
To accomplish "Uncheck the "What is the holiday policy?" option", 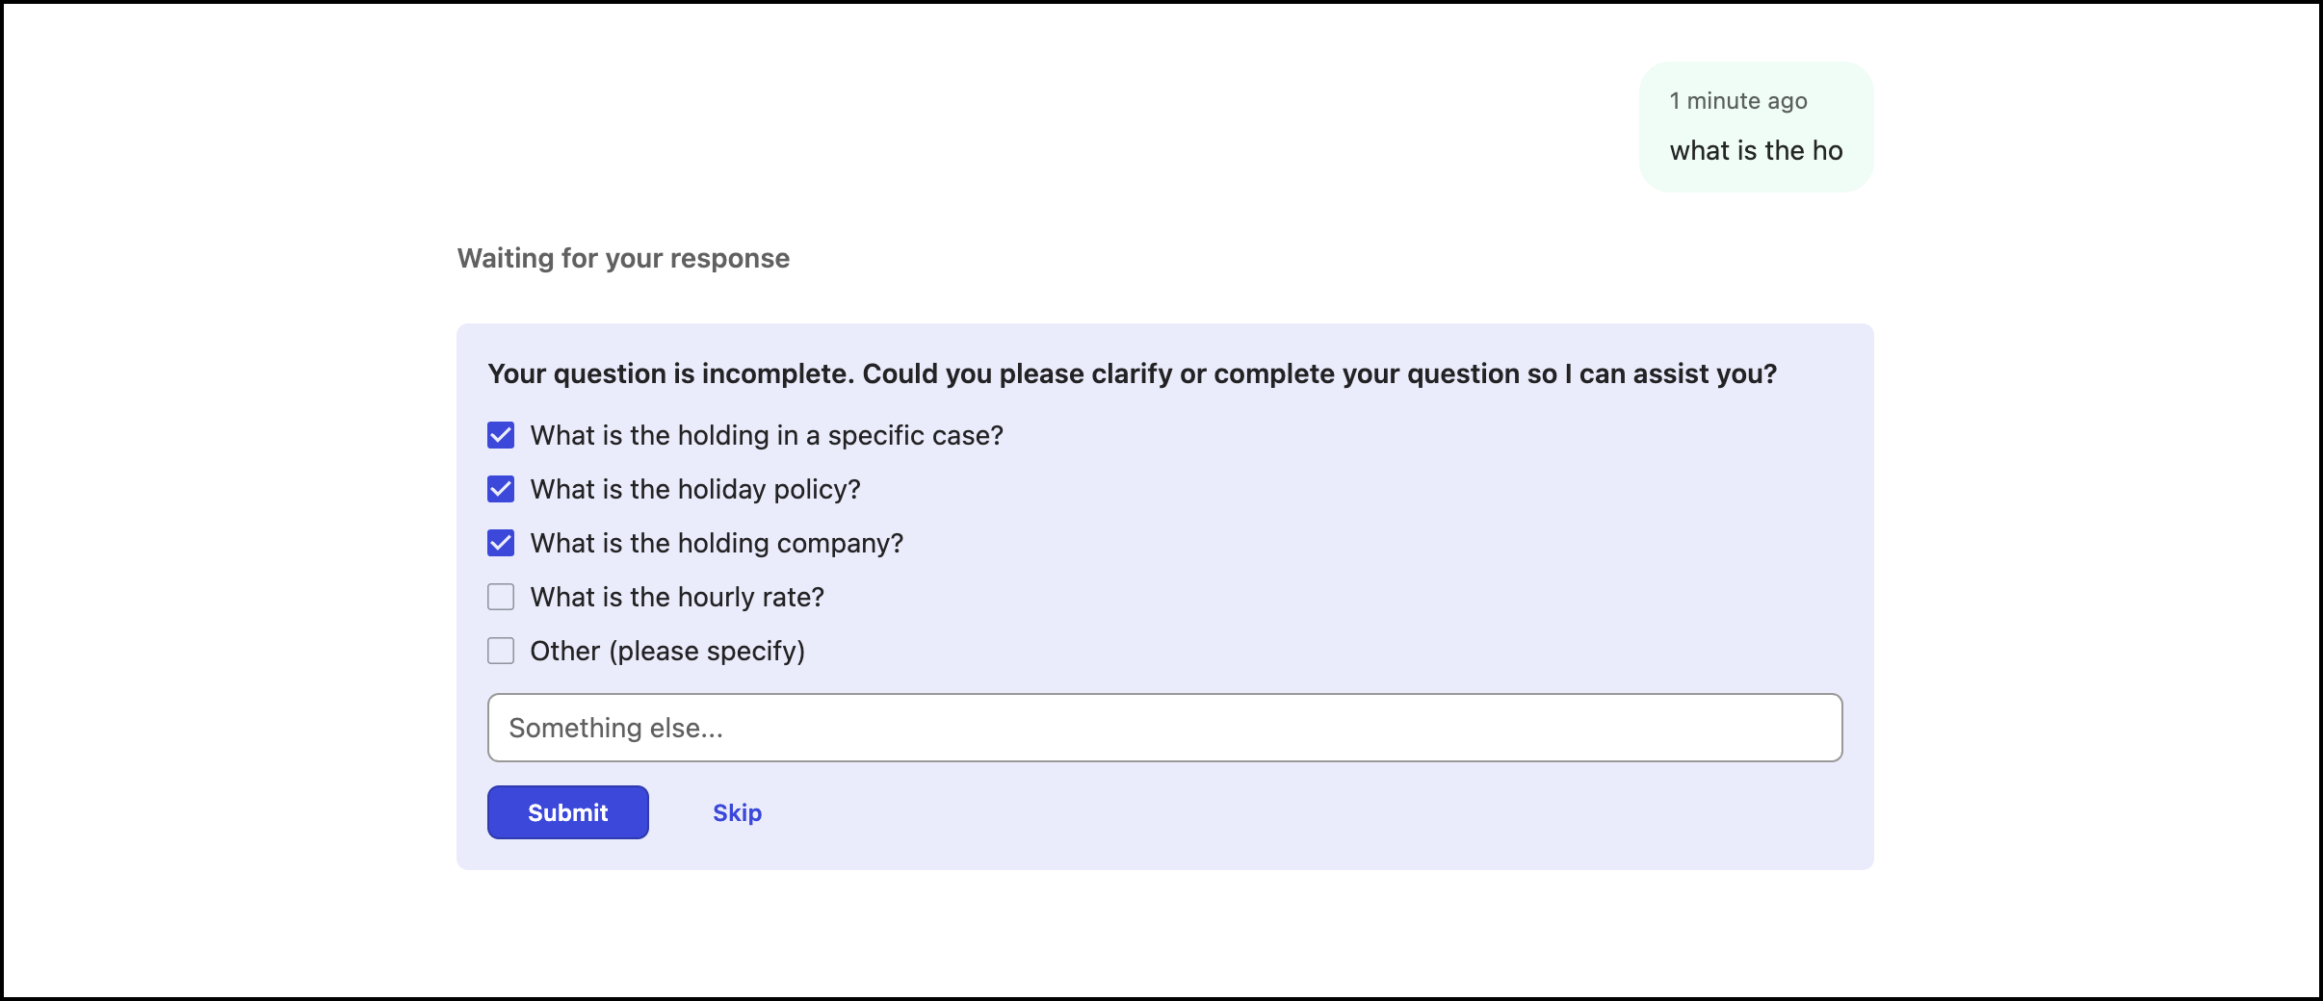I will click(x=500, y=489).
